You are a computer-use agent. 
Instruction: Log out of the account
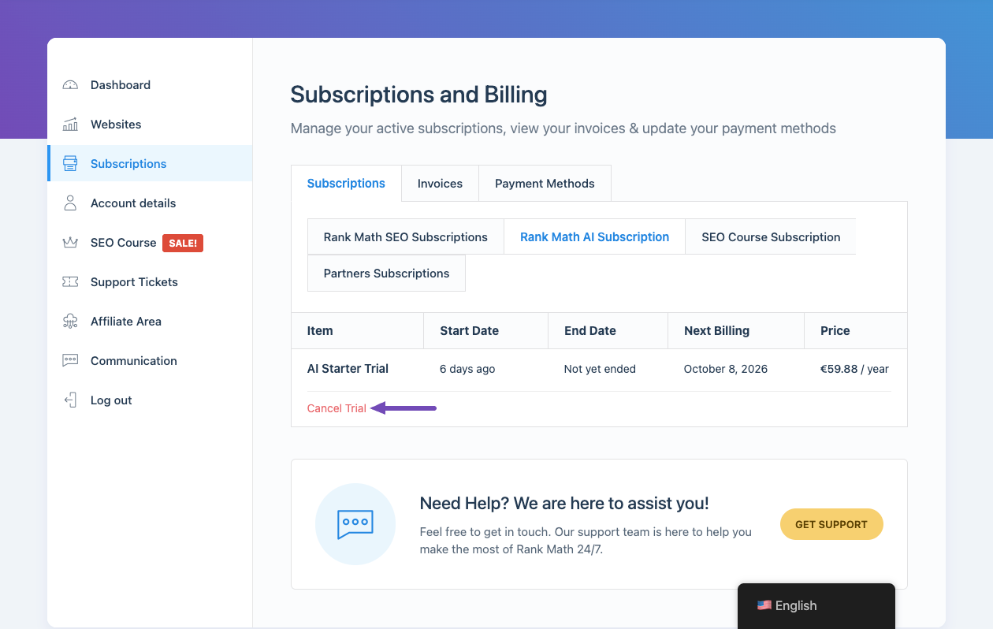pyautogui.click(x=111, y=400)
